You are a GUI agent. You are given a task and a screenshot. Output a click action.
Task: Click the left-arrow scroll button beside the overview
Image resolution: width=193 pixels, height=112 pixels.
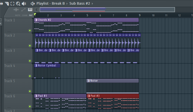(37, 10)
